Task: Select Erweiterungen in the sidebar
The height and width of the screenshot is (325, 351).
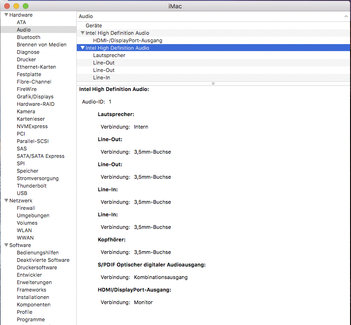Action: click(34, 282)
